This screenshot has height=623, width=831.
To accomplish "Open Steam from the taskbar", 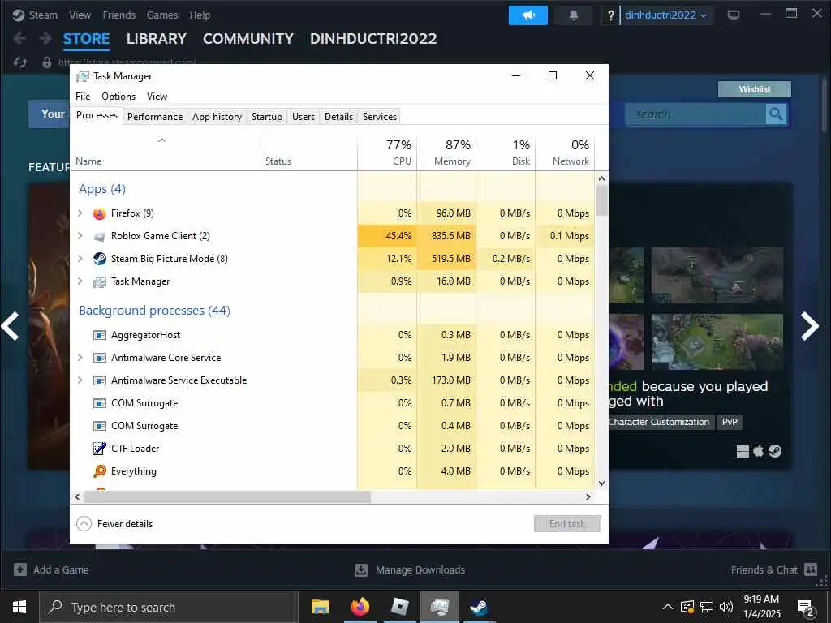I will pyautogui.click(x=479, y=607).
